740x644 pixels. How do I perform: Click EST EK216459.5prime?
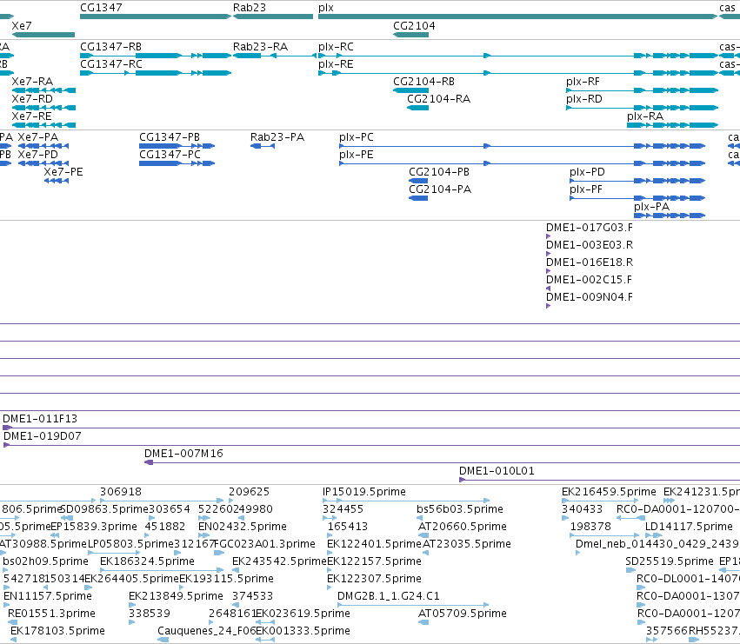[600, 501]
